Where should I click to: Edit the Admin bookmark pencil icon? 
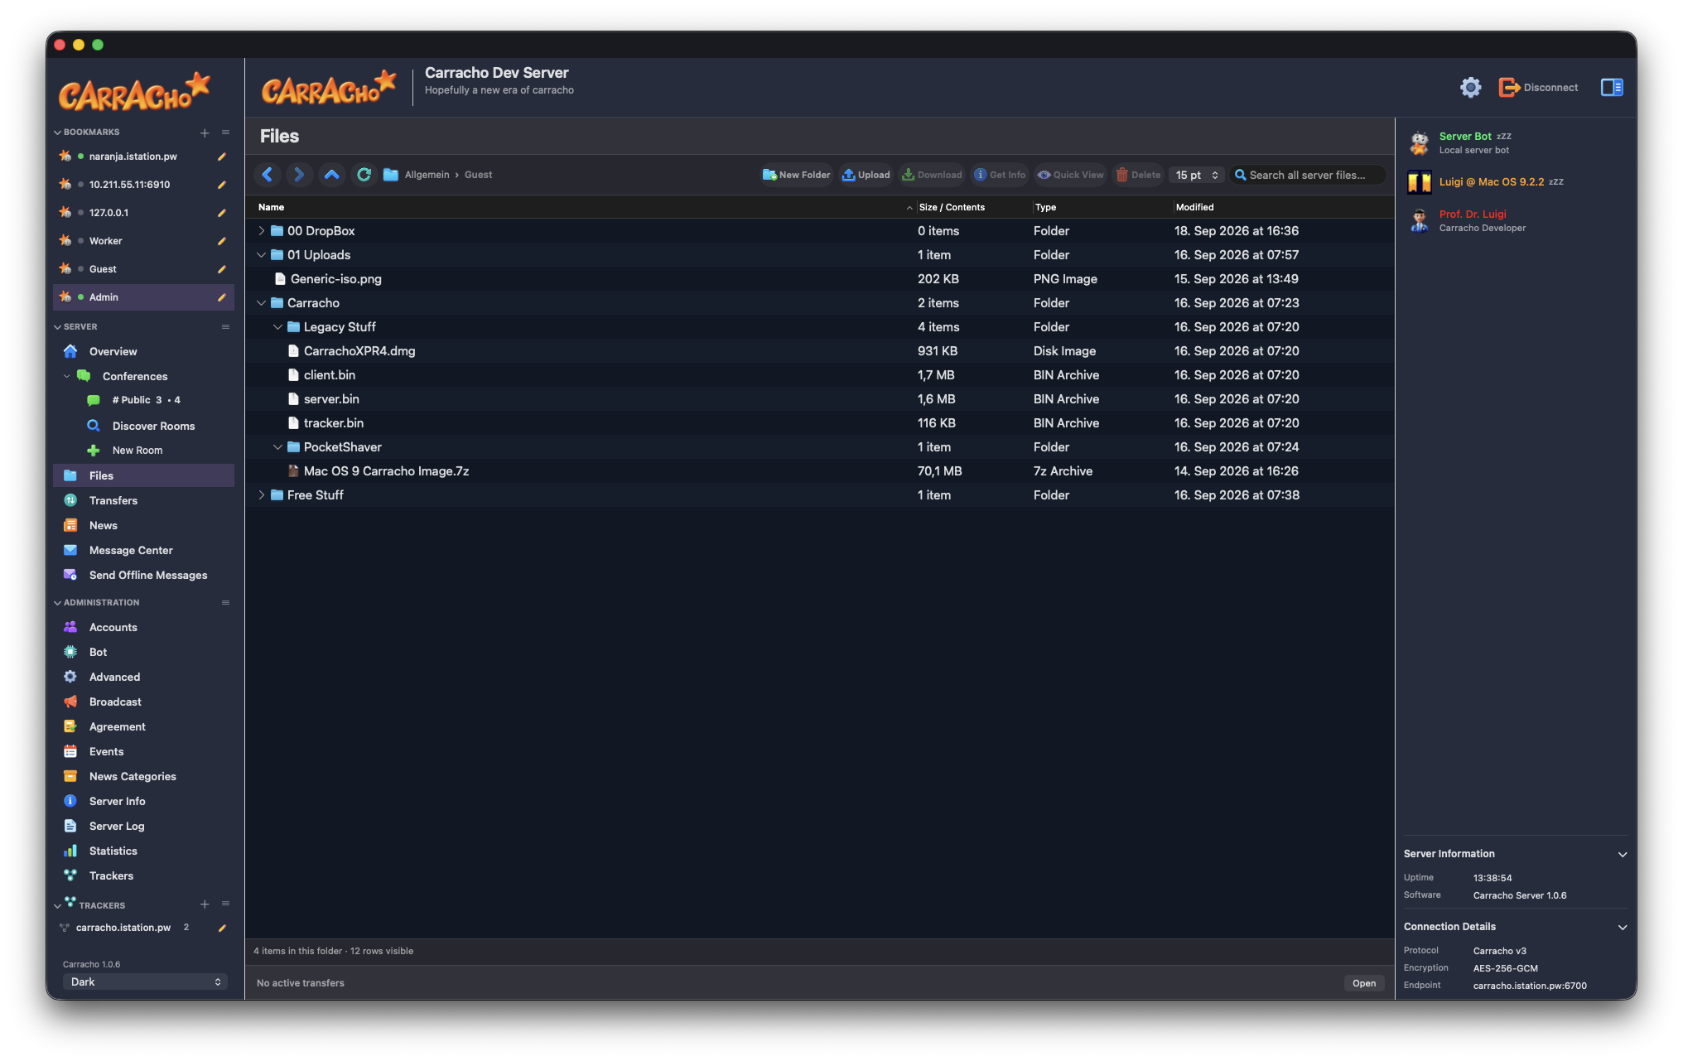(x=222, y=297)
